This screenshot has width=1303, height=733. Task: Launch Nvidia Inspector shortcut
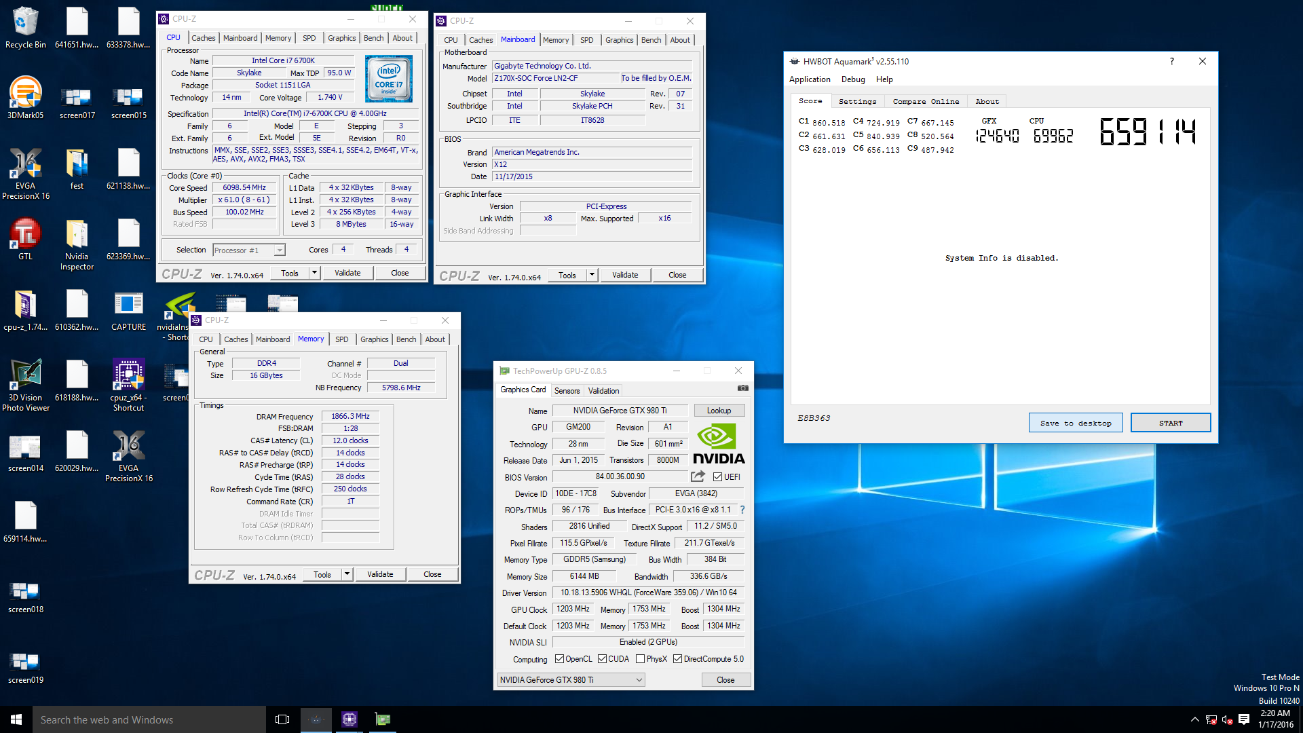(77, 244)
